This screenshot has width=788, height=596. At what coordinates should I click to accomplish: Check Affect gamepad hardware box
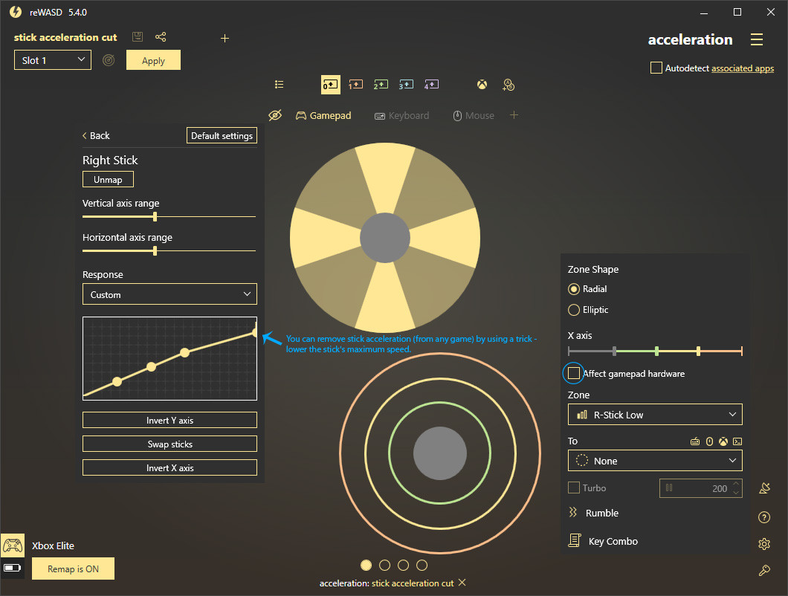point(574,373)
